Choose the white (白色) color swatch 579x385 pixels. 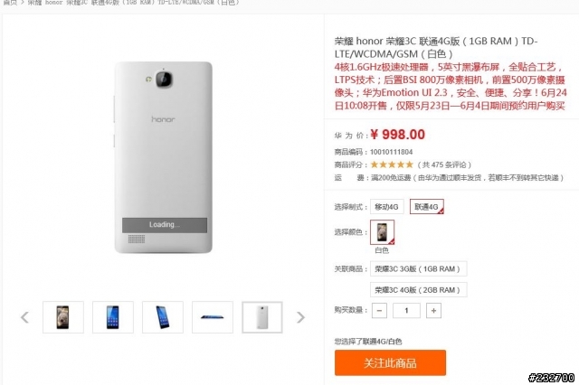point(382,232)
